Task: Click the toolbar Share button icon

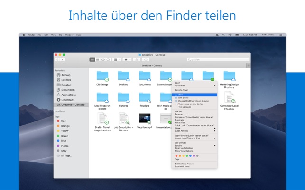Action: click(137, 60)
